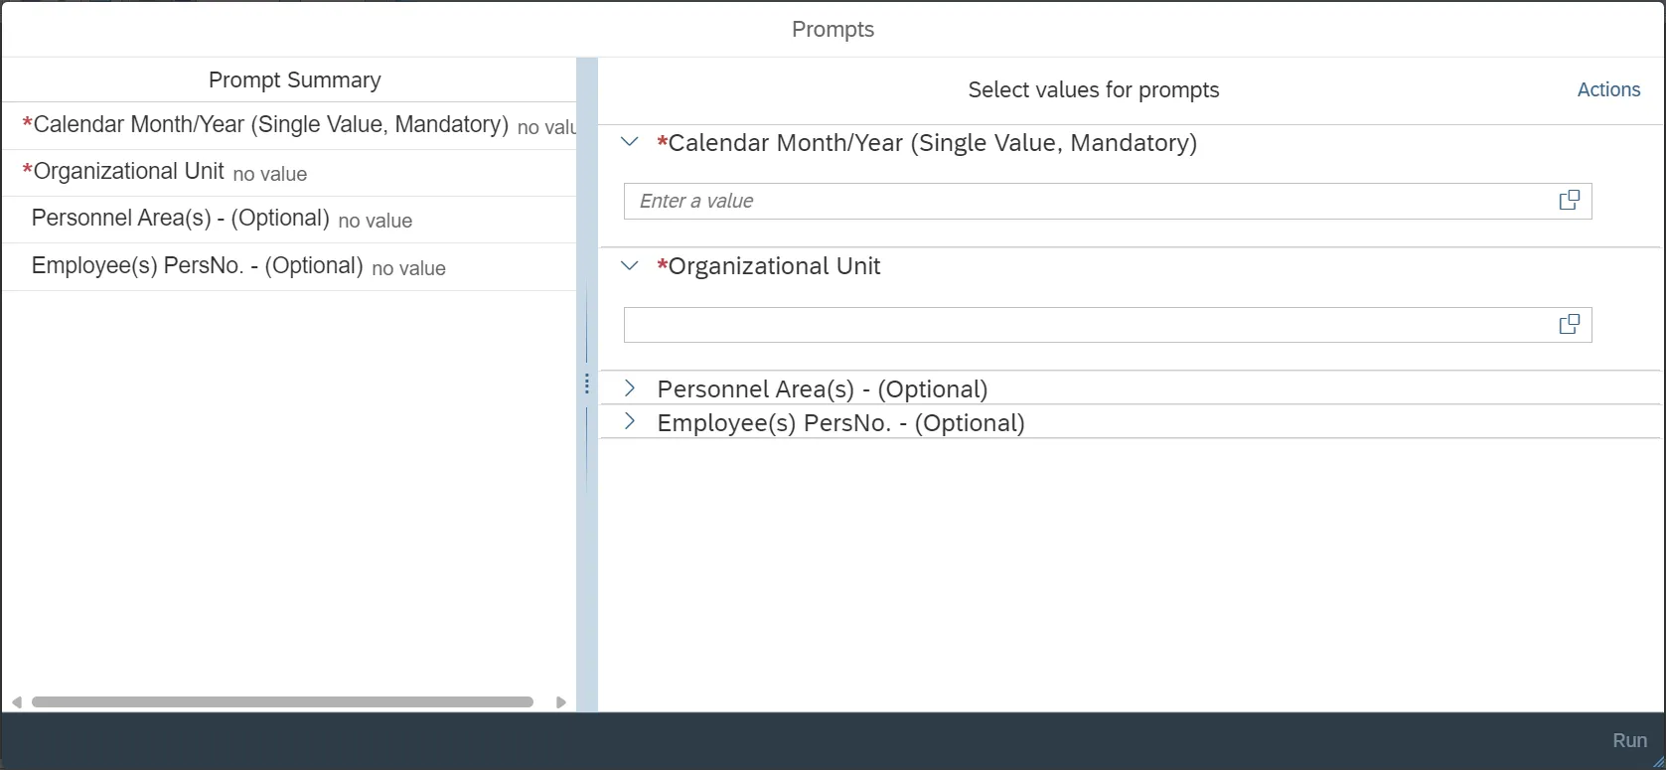1666x770 pixels.
Task: Open value help for Calendar Month/Year field
Action: (1569, 201)
